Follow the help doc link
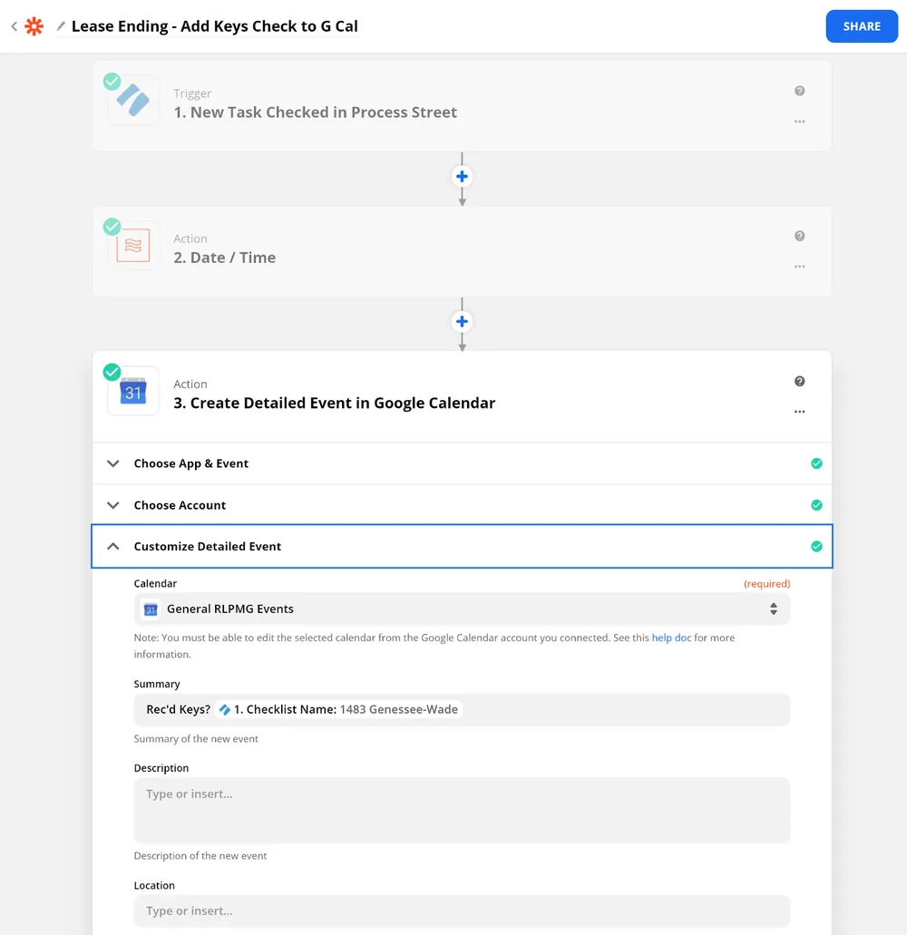The height and width of the screenshot is (935, 907). 671,638
